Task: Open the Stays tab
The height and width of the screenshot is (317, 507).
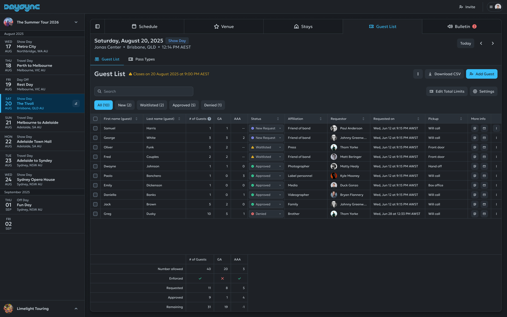Action: pyautogui.click(x=303, y=26)
